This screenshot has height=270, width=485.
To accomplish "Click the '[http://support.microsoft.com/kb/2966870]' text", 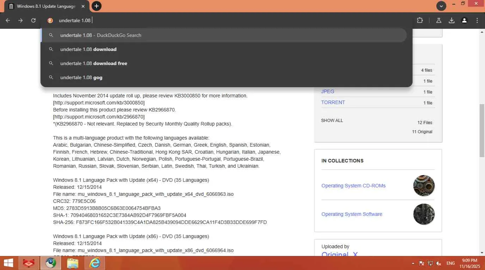I will pos(99,117).
